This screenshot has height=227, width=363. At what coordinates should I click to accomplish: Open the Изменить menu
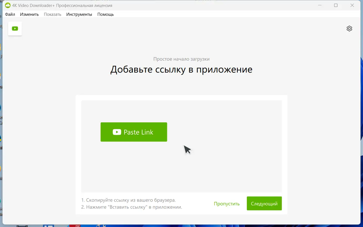(x=29, y=14)
